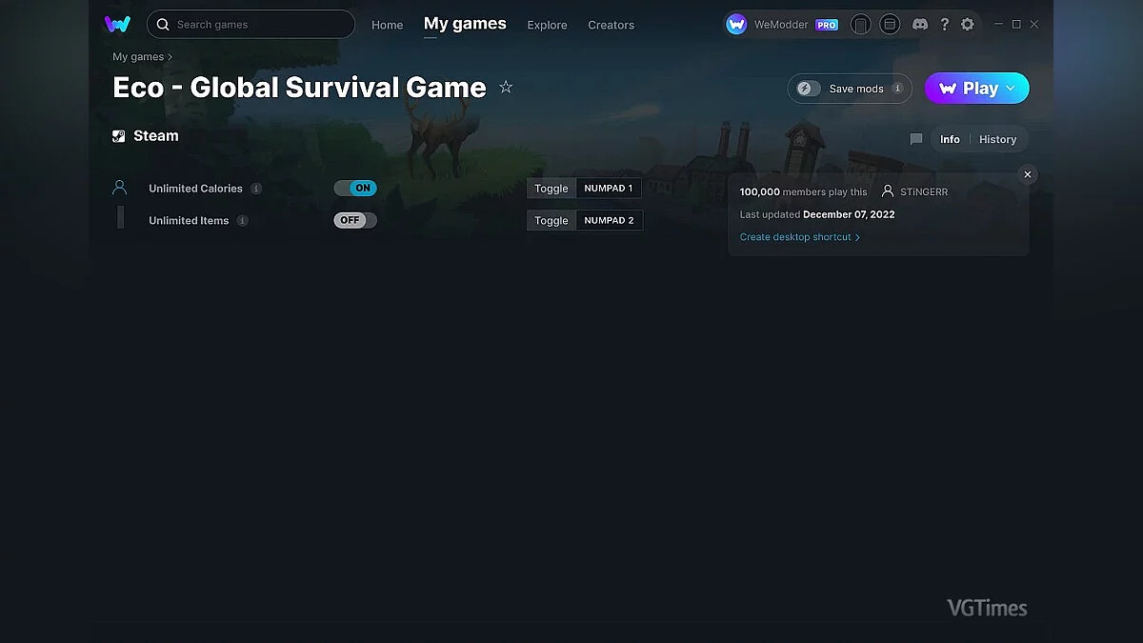Click the overlay window icon
Screen dimensions: 1143x643
890,24
